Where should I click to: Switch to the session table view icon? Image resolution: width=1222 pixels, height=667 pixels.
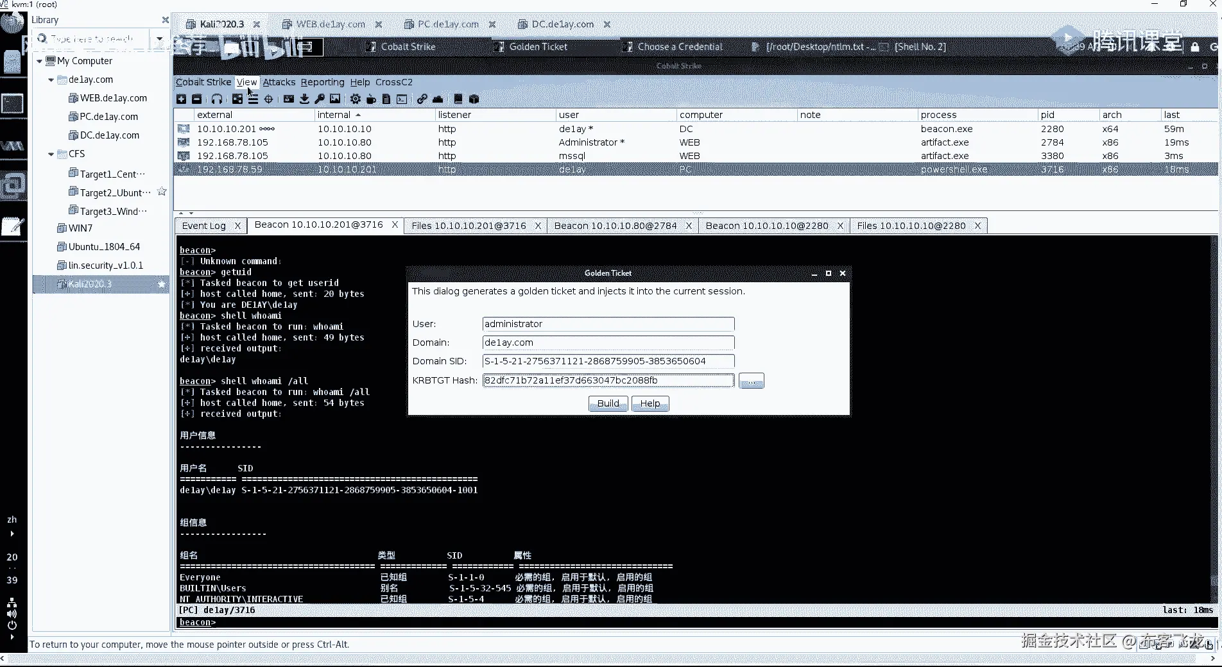coord(253,99)
